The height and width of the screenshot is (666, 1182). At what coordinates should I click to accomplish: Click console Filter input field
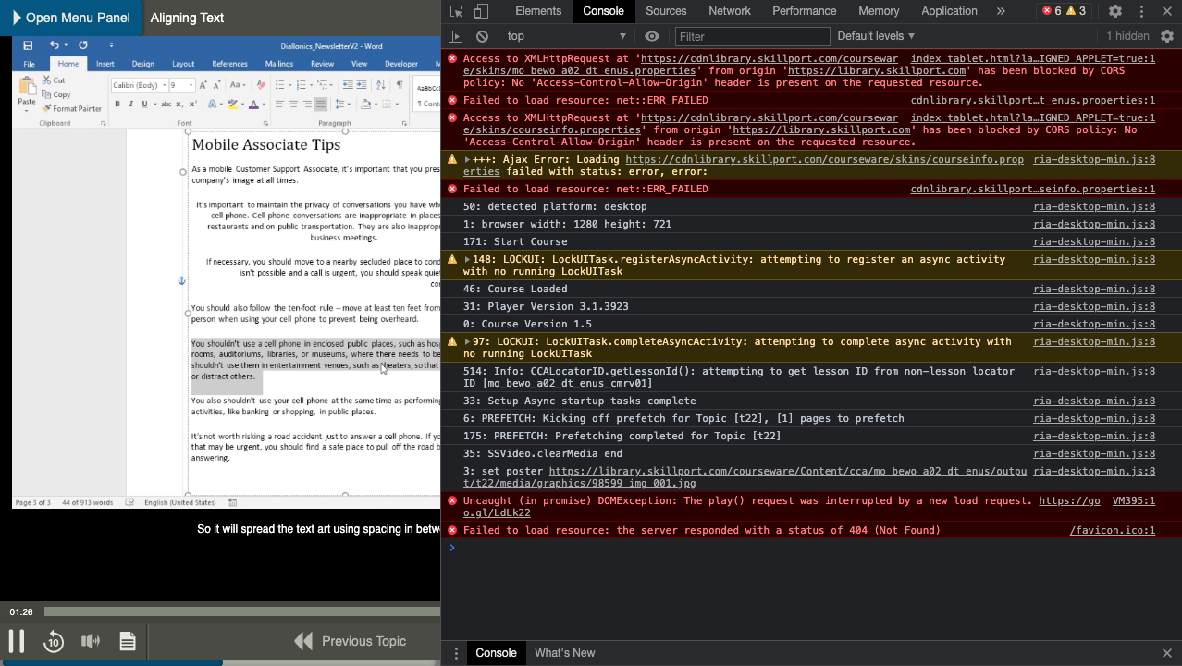[752, 36]
